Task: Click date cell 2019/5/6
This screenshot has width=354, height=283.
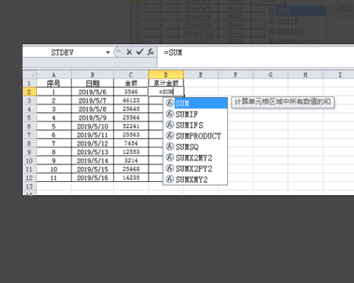Action: click(93, 92)
